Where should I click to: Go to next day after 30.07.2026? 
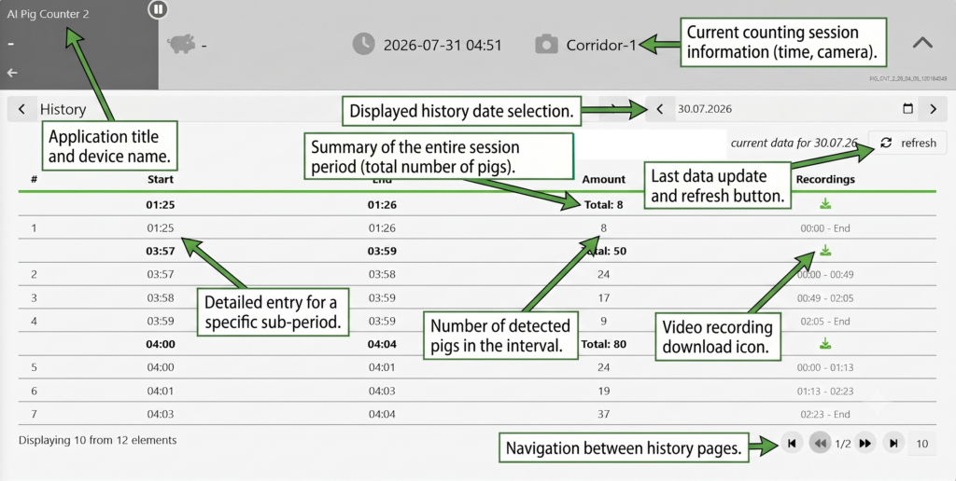(933, 109)
